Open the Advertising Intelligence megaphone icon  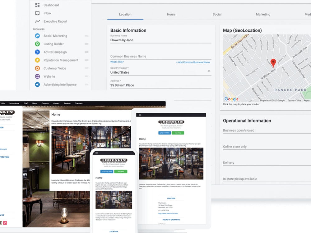point(37,85)
